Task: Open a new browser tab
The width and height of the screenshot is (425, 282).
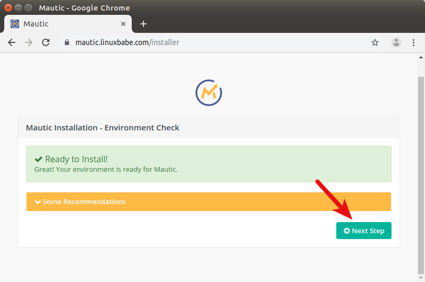Action: click(x=143, y=24)
